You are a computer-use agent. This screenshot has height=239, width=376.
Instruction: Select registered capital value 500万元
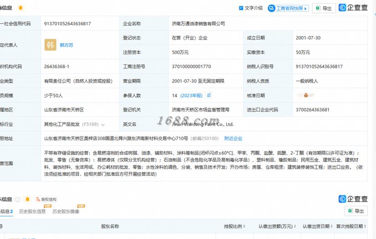click(180, 52)
